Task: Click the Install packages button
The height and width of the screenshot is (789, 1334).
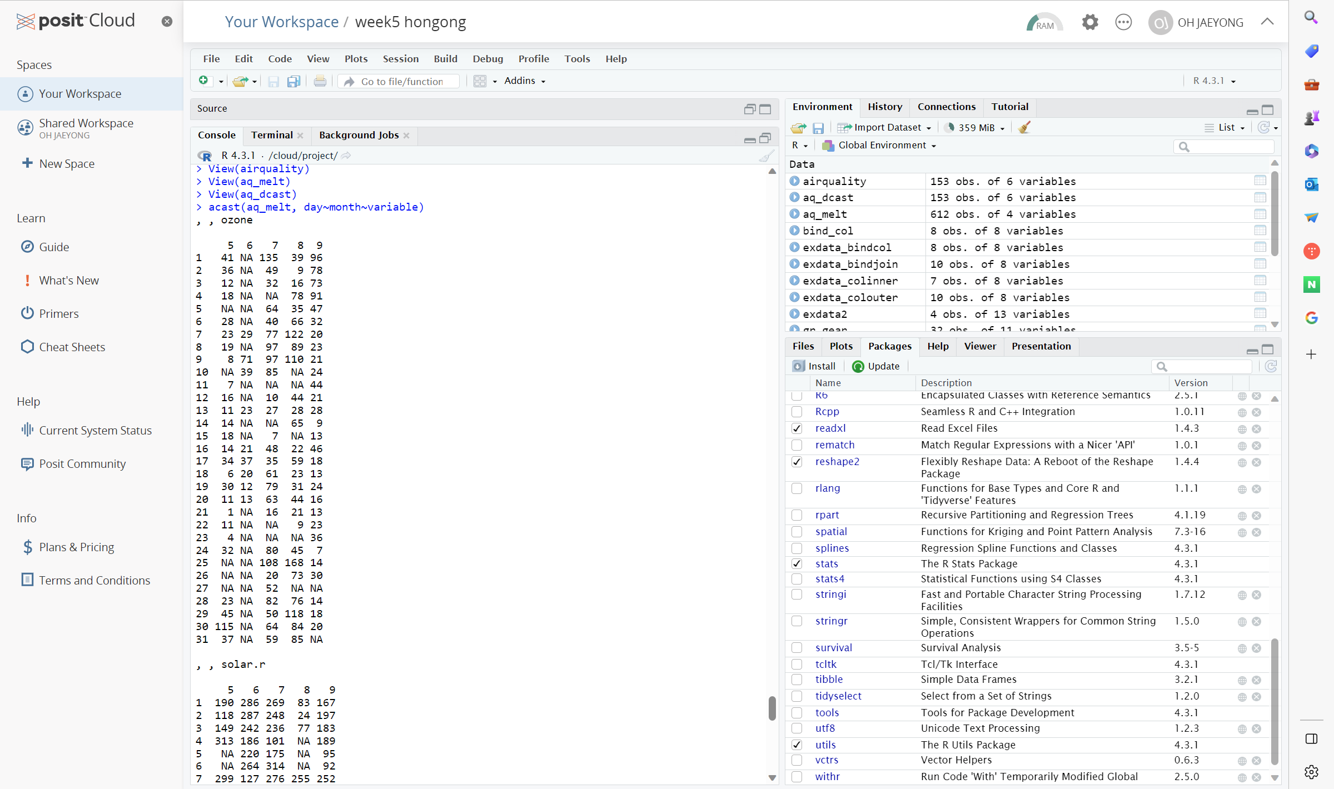Action: 814,366
